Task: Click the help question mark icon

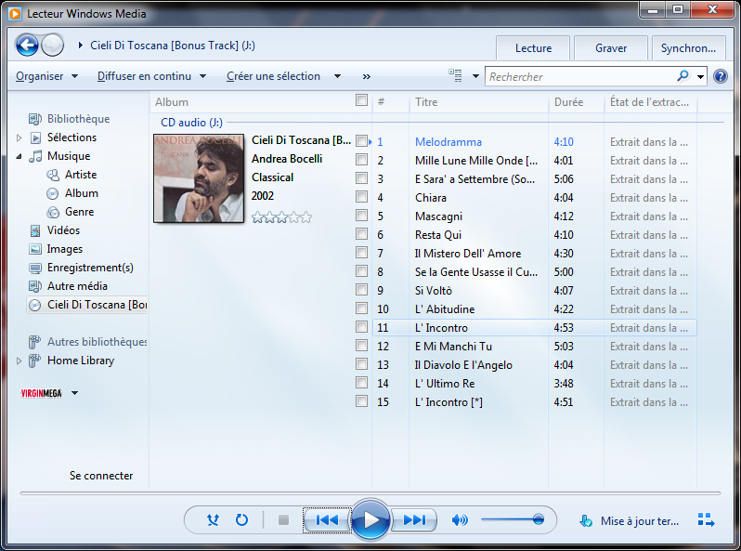Action: (721, 76)
